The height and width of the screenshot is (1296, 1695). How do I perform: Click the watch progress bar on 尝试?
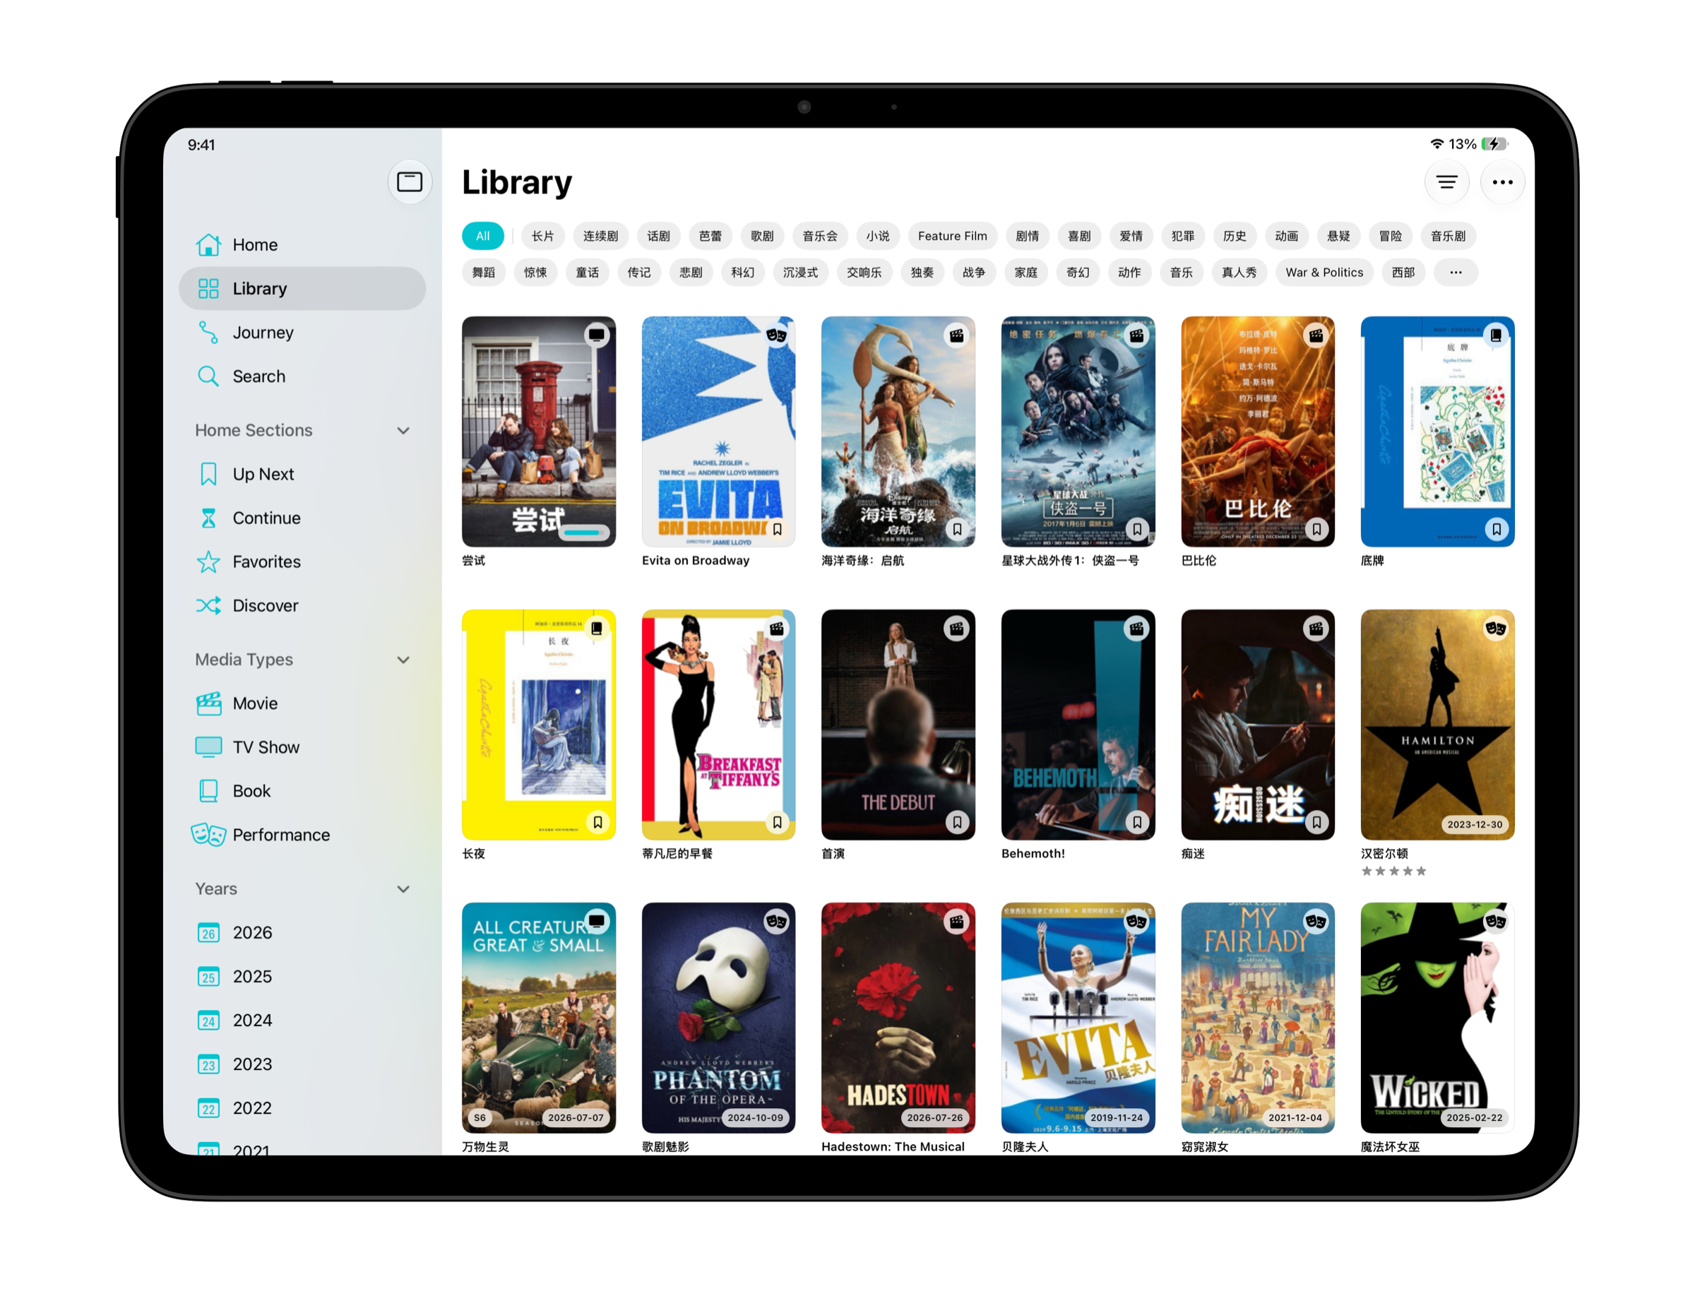[583, 532]
